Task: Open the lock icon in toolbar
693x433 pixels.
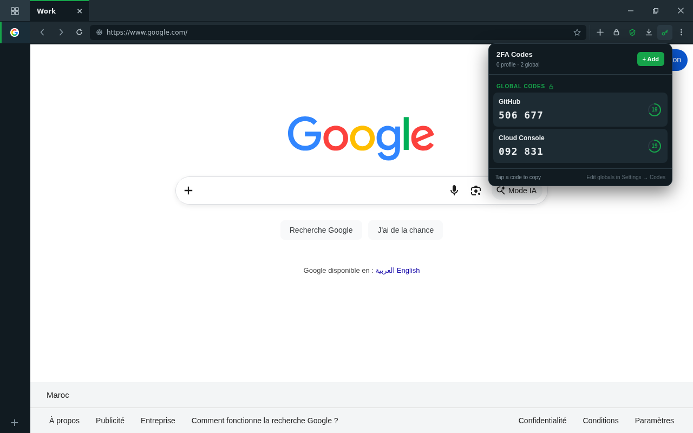Action: click(616, 32)
